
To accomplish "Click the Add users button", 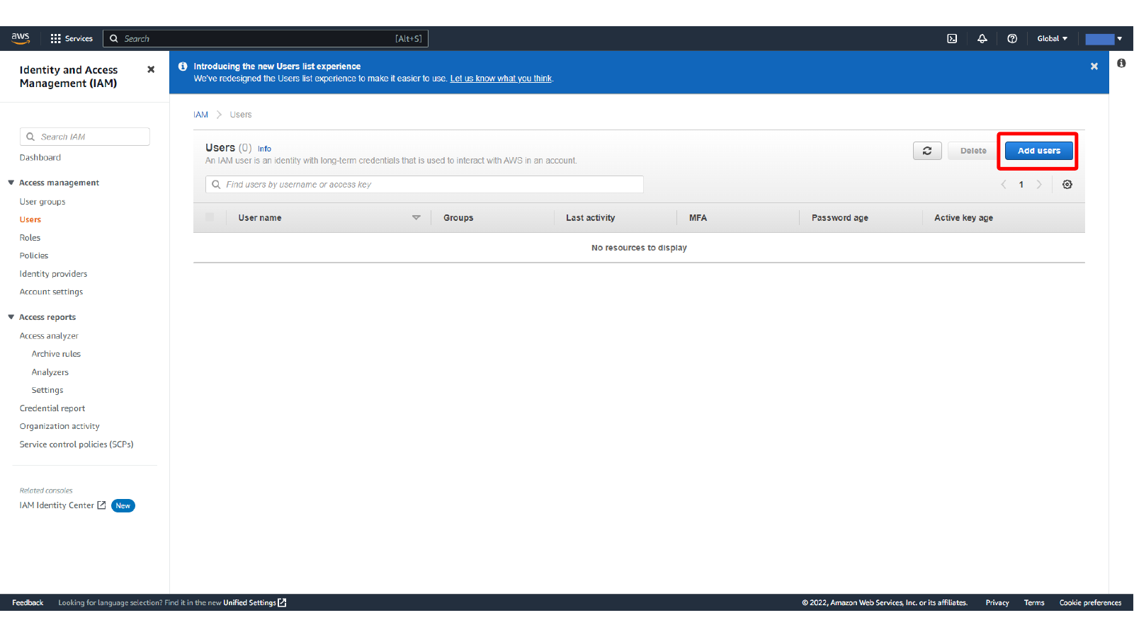I will click(1039, 151).
